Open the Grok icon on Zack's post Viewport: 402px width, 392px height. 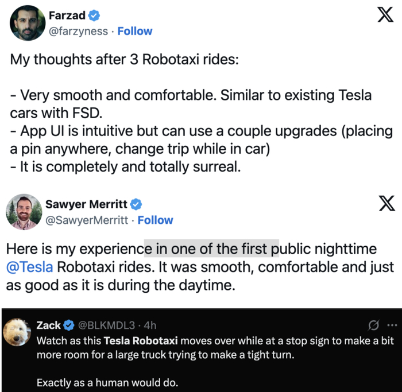coord(373,326)
